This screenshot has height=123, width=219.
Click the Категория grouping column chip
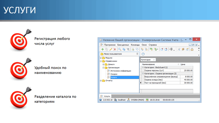point(148,60)
